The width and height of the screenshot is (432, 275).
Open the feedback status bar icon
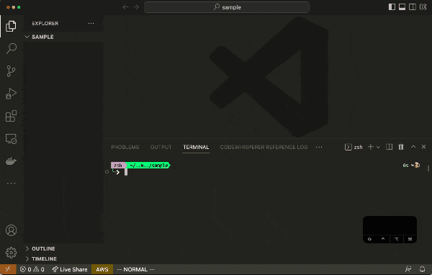click(408, 269)
